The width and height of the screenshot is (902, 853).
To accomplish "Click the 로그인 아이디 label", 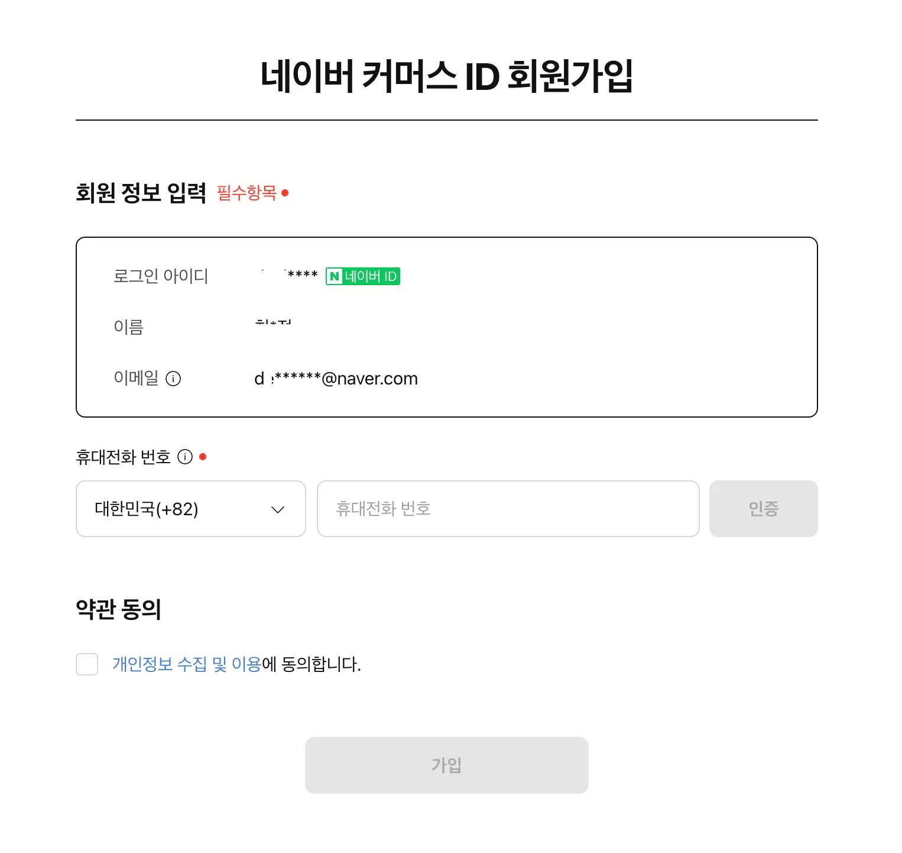I will coord(161,276).
